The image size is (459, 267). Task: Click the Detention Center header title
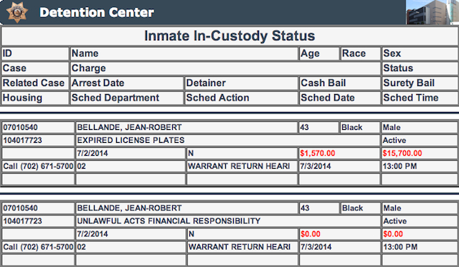(97, 12)
